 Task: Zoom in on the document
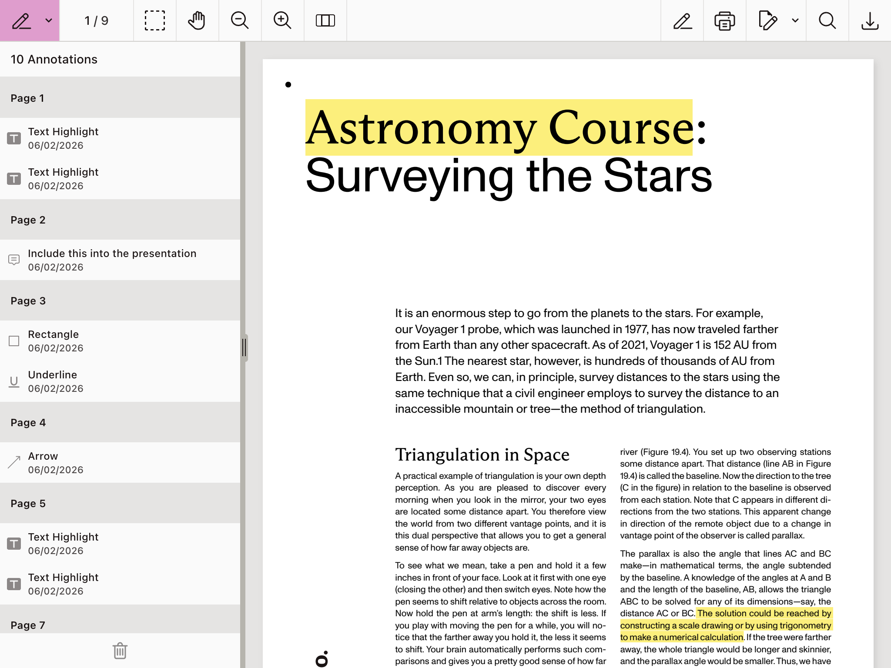pos(282,20)
